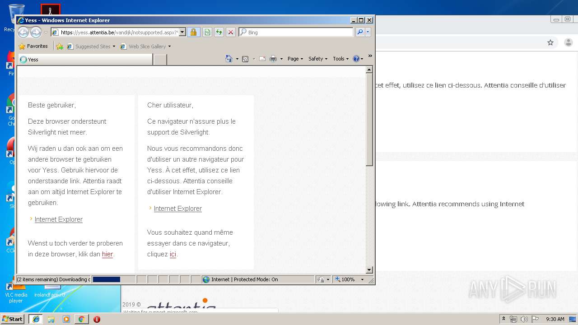Bookmark page with Chrome star icon
578x325 pixels.
click(x=550, y=42)
